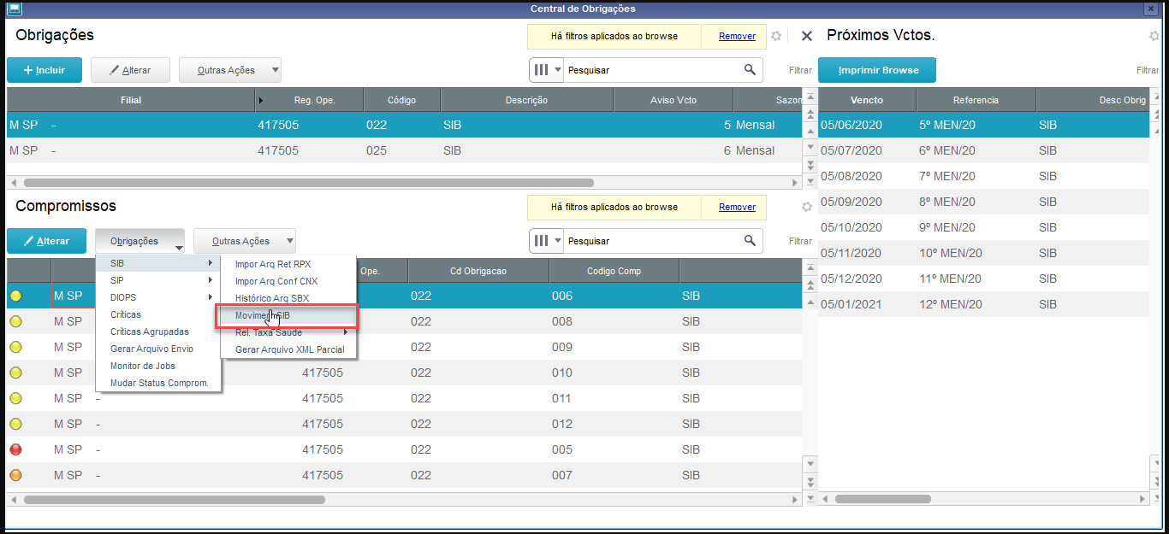The height and width of the screenshot is (534, 1169).
Task: Focus the Pesquisar field in Compromissos
Action: [652, 241]
